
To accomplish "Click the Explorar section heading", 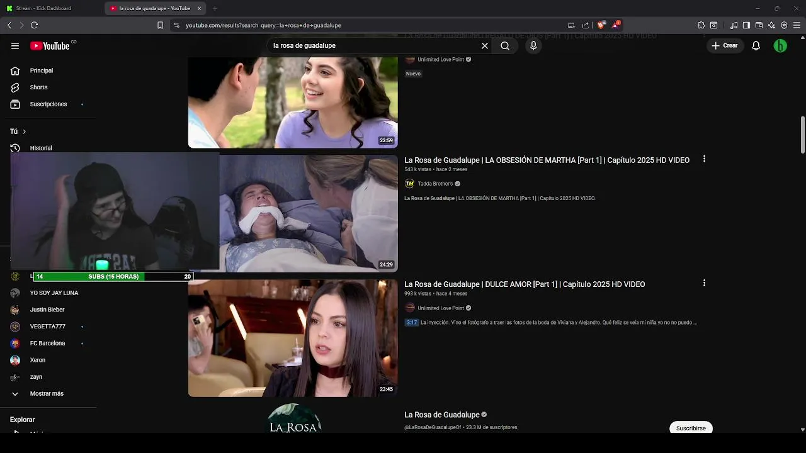I will click(x=23, y=420).
